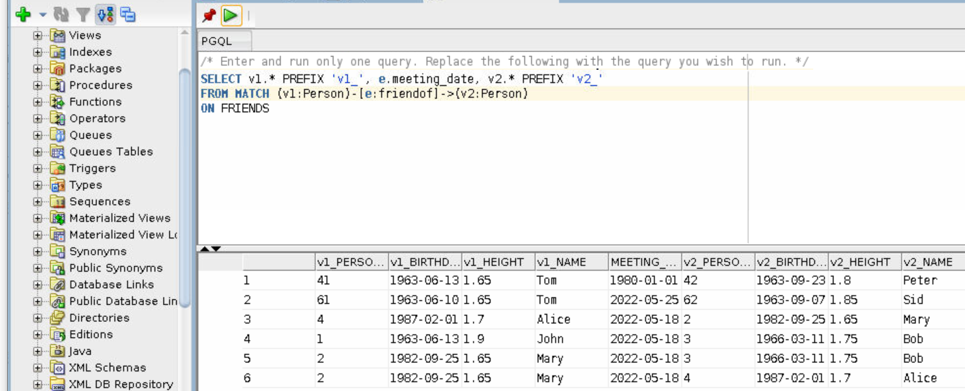Click the Indexes folder icon
Screen dimensions: 965x391
tap(58, 52)
